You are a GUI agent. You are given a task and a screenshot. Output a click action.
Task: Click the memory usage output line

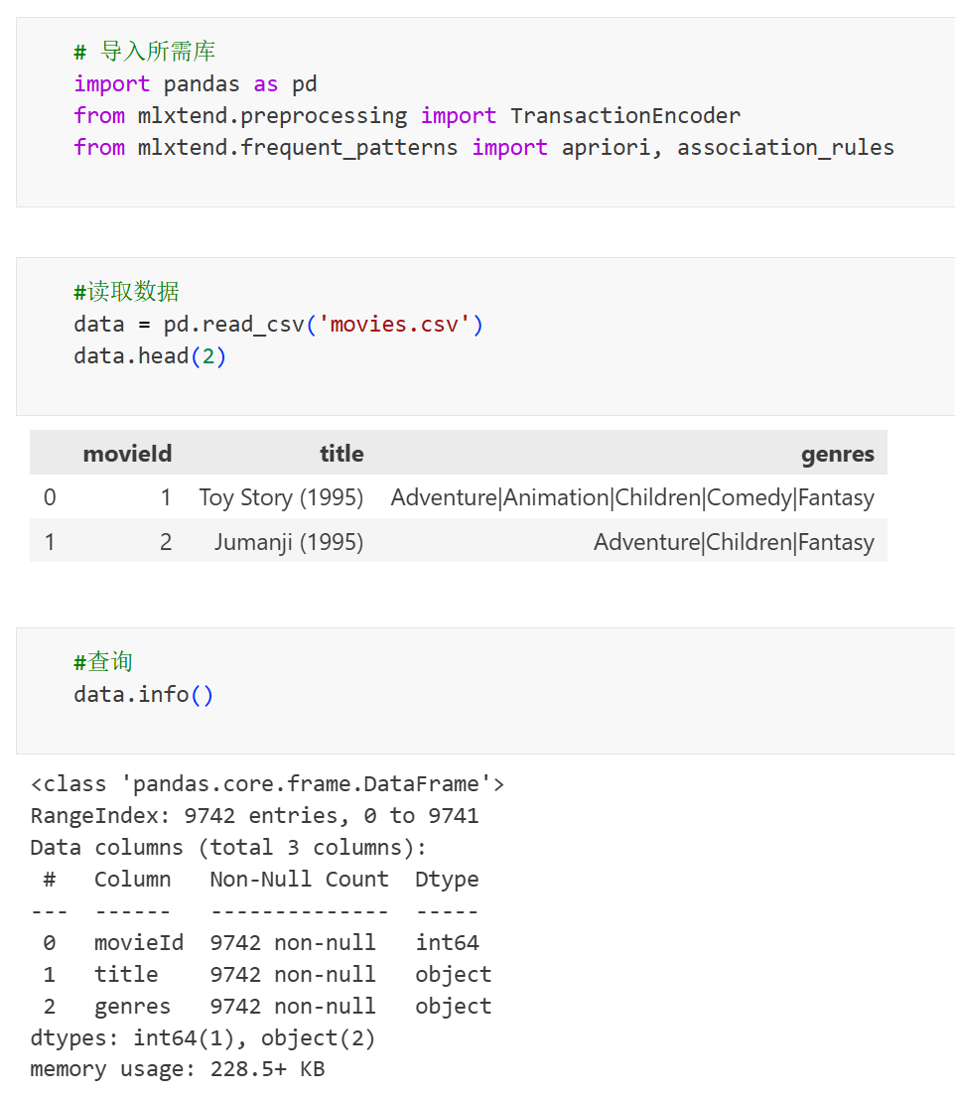coord(178,1069)
